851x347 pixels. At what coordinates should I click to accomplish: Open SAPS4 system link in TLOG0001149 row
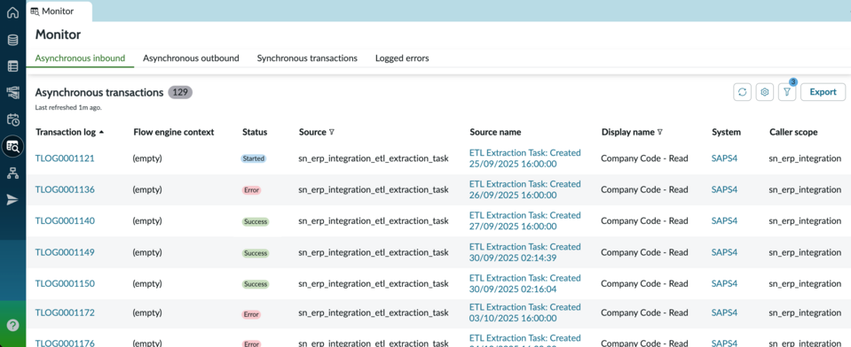click(x=724, y=252)
